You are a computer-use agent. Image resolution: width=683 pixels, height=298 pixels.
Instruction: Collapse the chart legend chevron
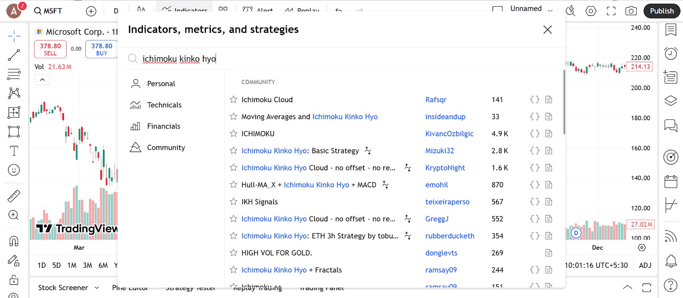tap(42, 80)
